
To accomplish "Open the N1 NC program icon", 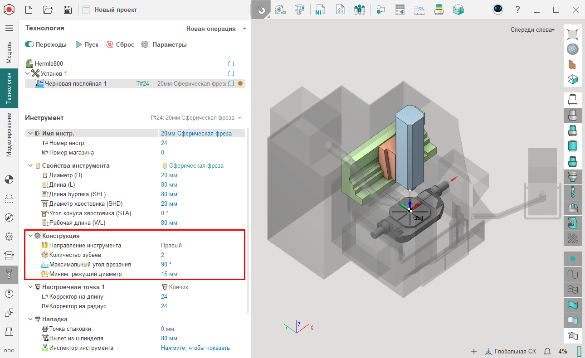I will pos(320,10).
